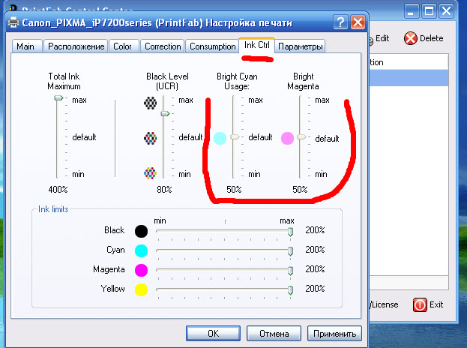Click the printer icon in dialog title bar
The image size is (467, 348).
click(13, 22)
